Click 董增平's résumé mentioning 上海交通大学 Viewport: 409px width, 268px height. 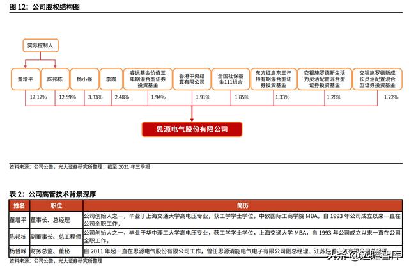tap(243, 220)
